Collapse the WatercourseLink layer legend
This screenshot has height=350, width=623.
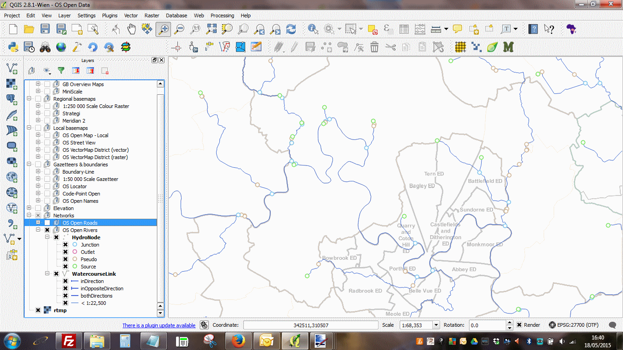click(x=47, y=274)
